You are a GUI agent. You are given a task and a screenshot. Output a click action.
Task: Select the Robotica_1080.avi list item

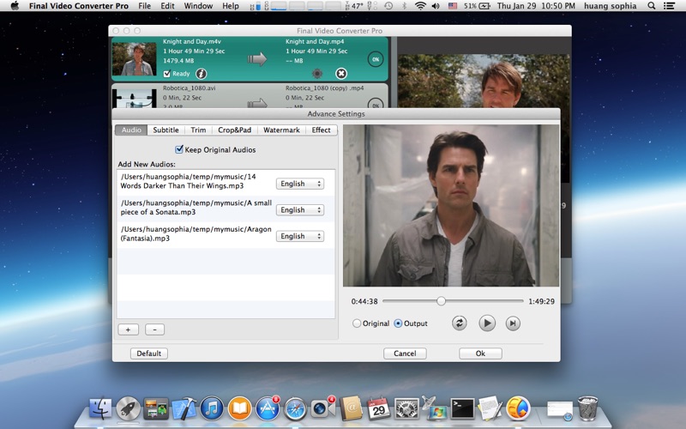[250, 96]
